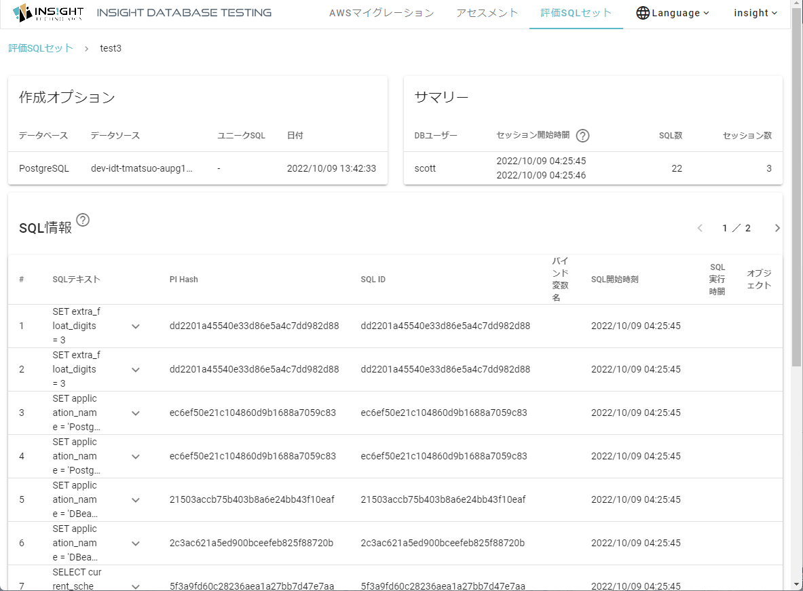Go to next page of SQL list
Viewport: 803px width, 591px height.
[x=777, y=228]
